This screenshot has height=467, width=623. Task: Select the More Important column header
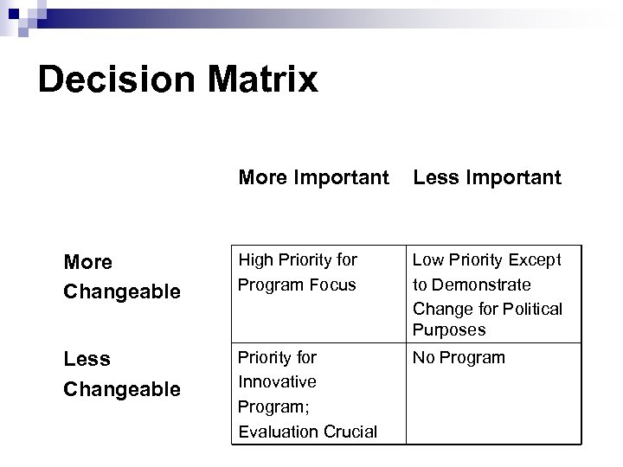click(x=313, y=178)
